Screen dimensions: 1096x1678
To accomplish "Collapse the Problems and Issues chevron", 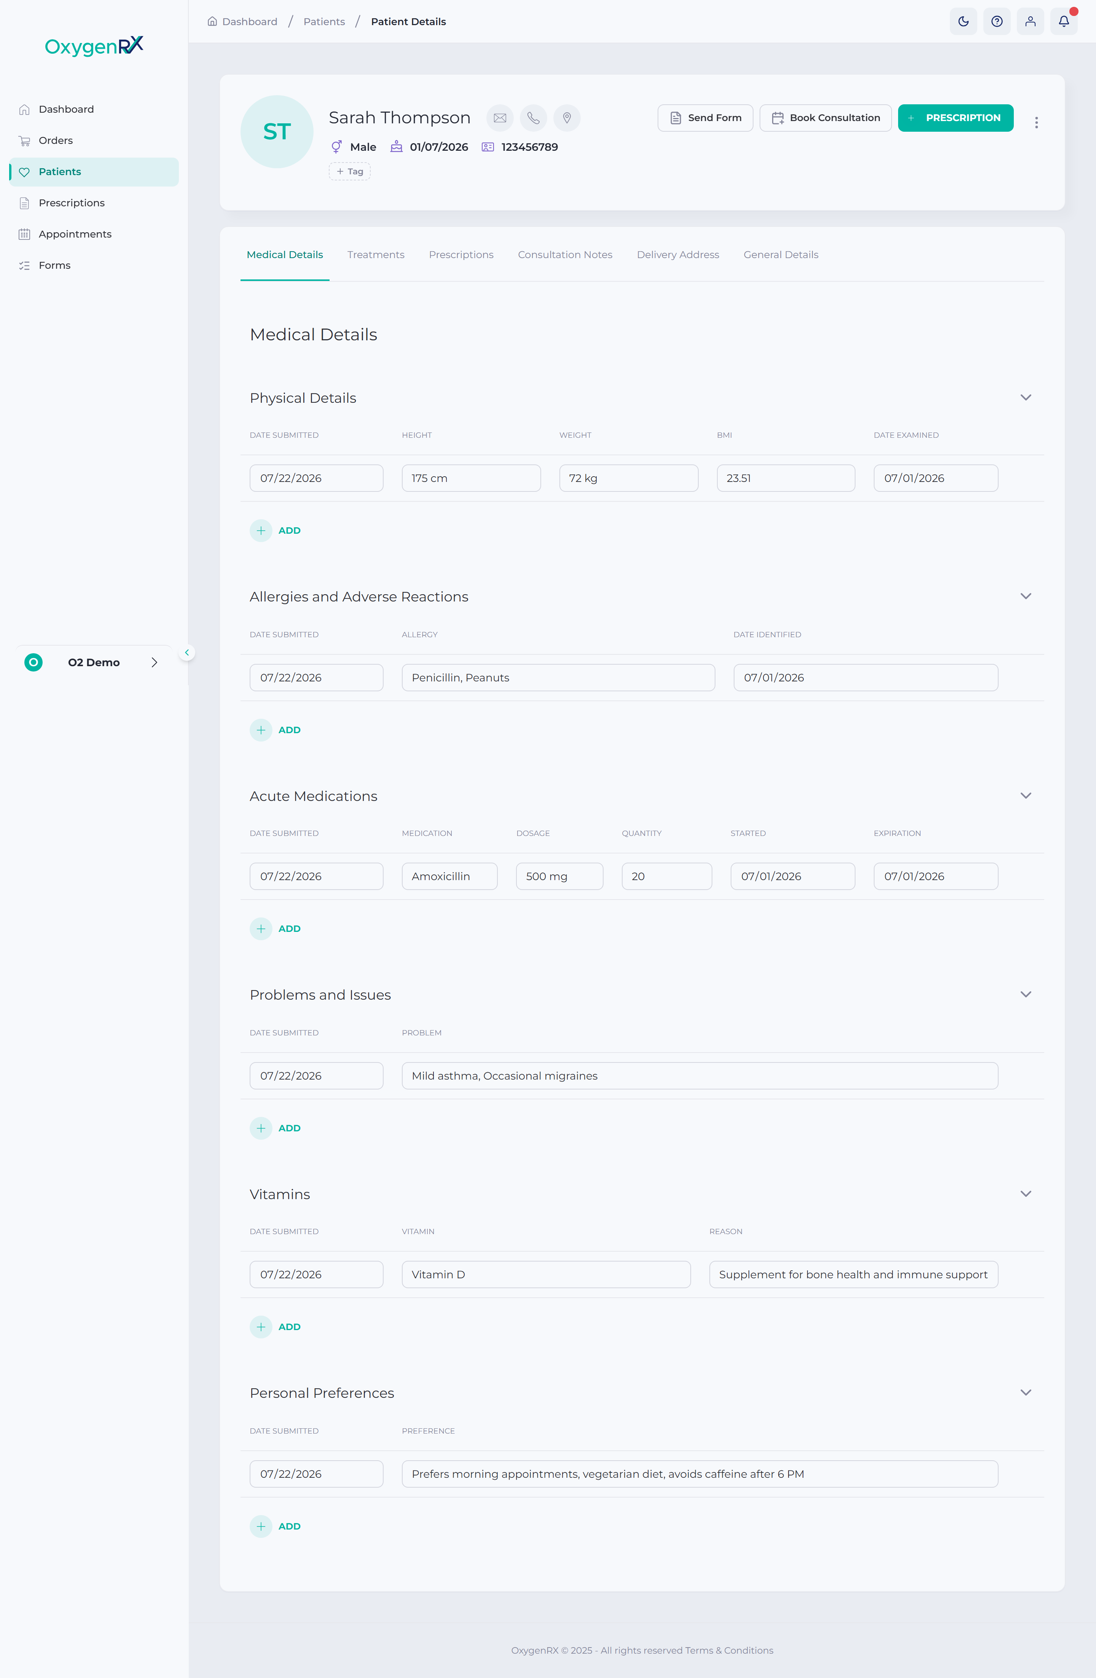I will coord(1026,995).
